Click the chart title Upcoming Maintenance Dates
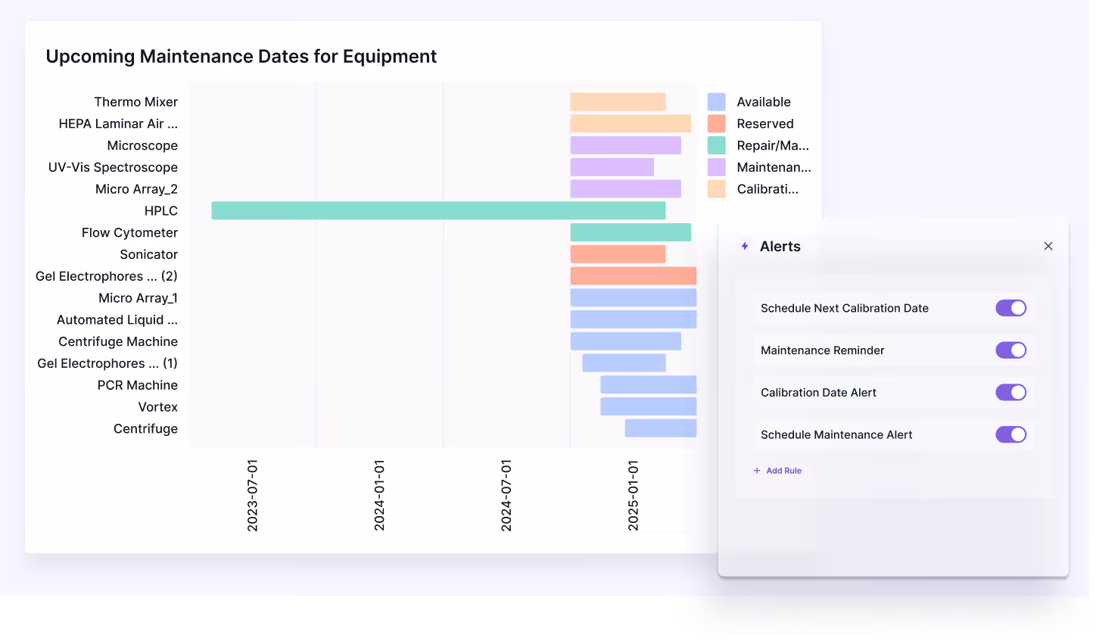Screen dimensions: 1096x644 pyautogui.click(x=241, y=56)
